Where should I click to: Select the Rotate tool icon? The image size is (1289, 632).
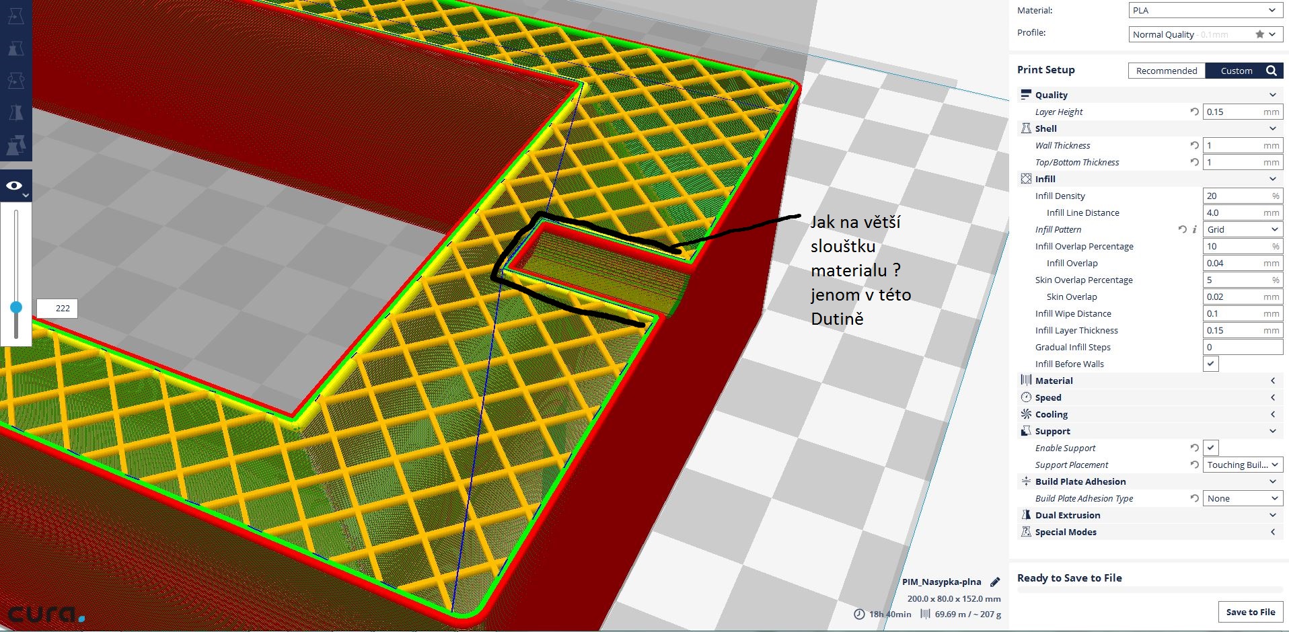[15, 81]
